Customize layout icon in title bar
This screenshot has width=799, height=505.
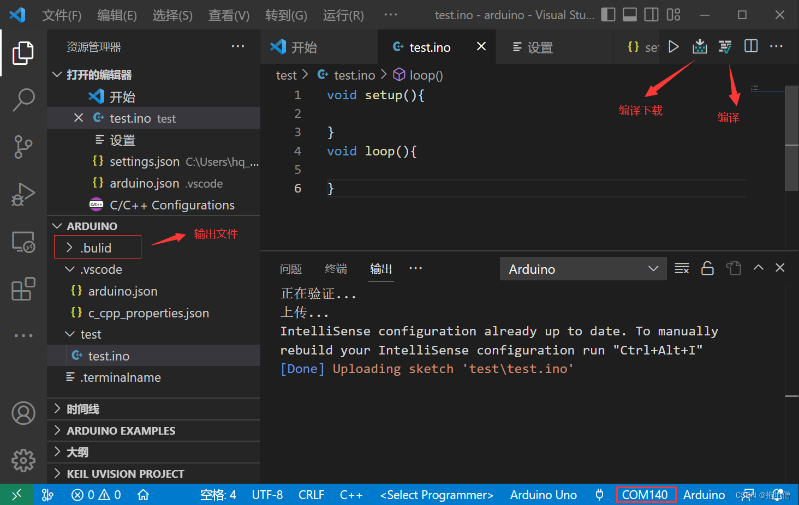coord(673,15)
